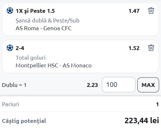Delete the AS Roma - Genoa CFC selection

(151, 11)
